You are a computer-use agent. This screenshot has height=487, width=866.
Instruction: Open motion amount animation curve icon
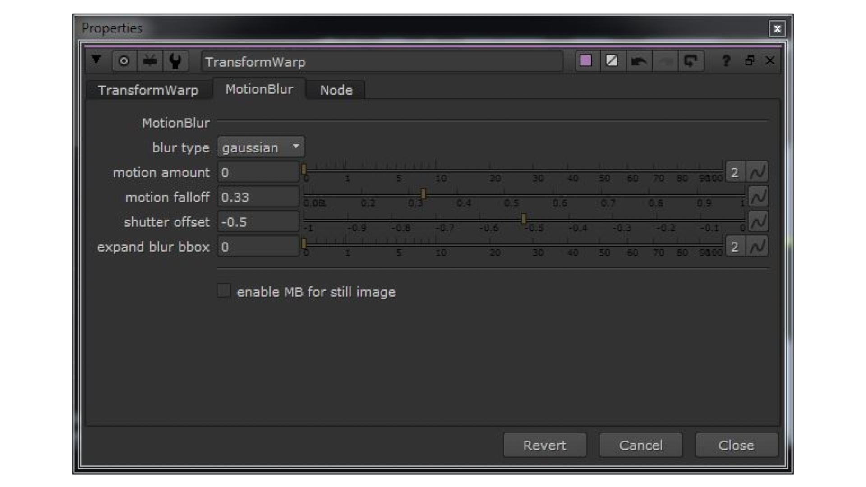757,172
